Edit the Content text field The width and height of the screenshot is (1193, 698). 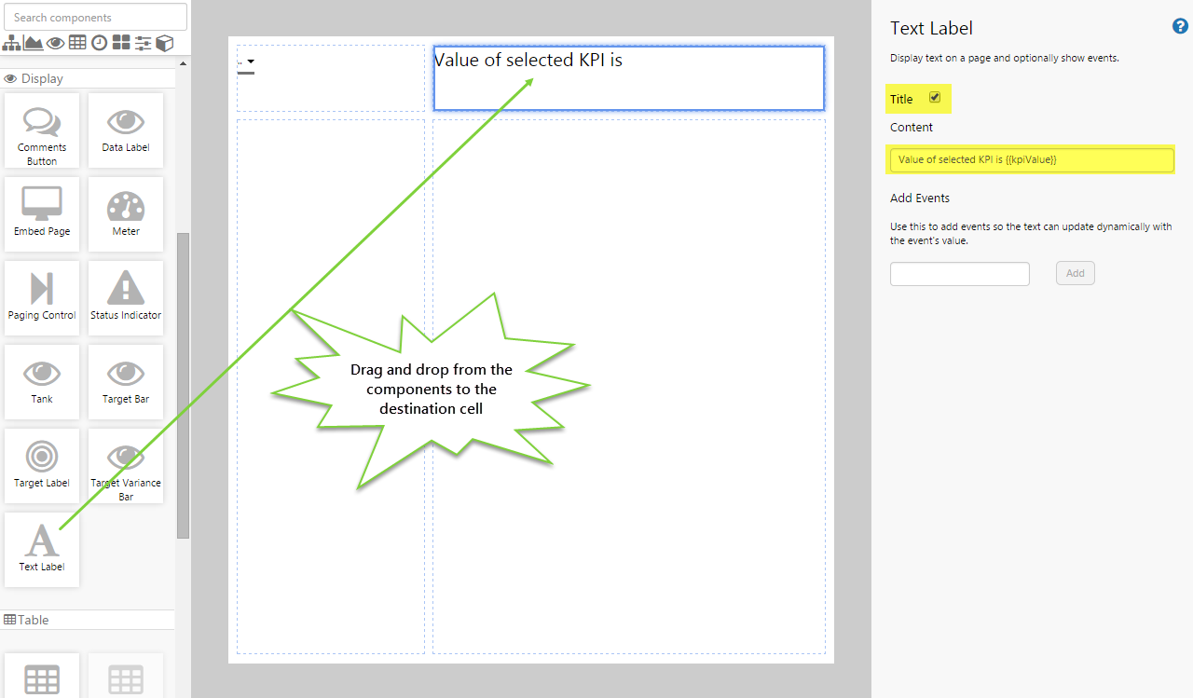[x=1030, y=159]
